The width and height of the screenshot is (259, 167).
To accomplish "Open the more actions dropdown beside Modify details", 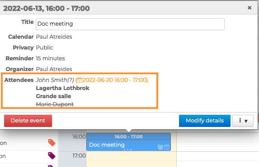I will tap(243, 121).
